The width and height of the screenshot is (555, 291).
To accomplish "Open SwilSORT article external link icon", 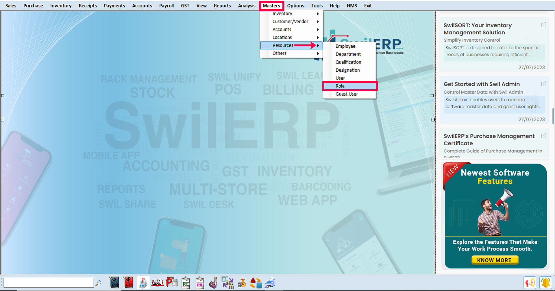I will (x=544, y=25).
